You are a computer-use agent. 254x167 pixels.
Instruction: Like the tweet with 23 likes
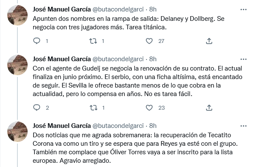(x=149, y=108)
